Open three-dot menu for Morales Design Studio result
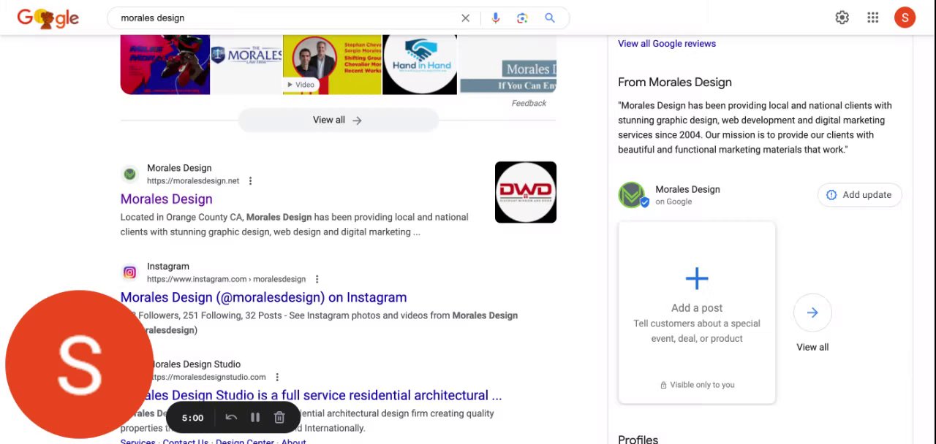Image resolution: width=936 pixels, height=444 pixels. tap(277, 377)
